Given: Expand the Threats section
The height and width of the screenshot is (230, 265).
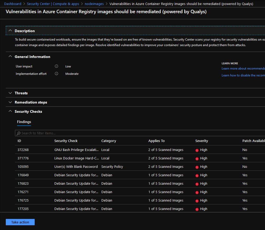Looking at the screenshot, I should pyautogui.click(x=10, y=93).
